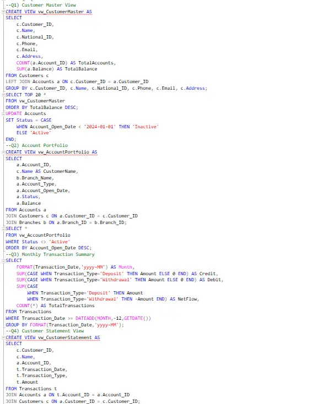Click the 'a.Account_Type,' line

click(36, 184)
